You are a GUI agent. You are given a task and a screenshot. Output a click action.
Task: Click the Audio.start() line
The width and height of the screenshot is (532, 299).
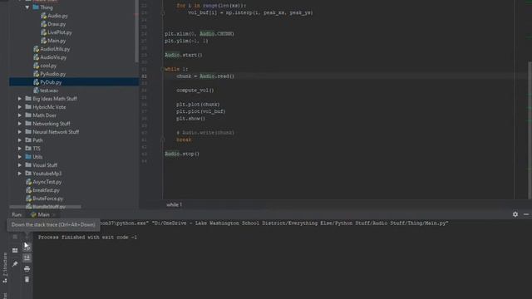(x=184, y=55)
